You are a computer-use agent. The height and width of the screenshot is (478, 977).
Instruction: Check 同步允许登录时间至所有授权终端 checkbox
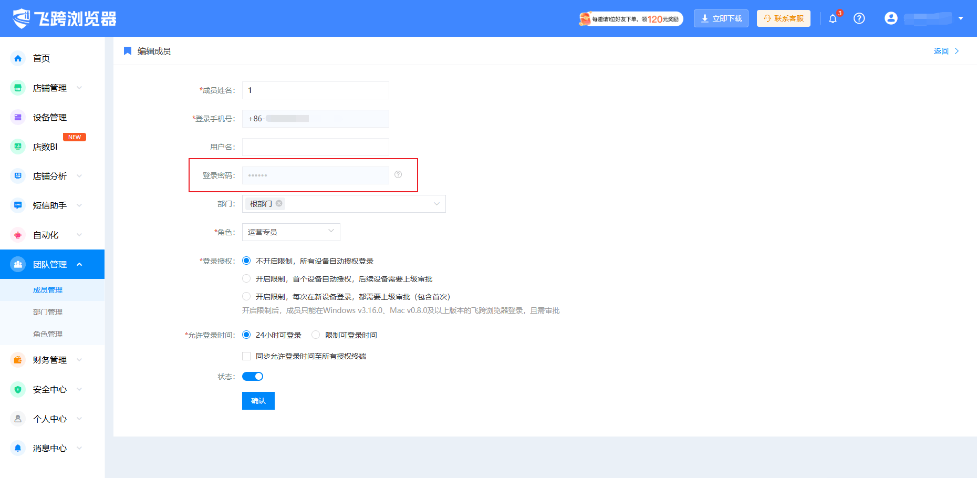[246, 356]
